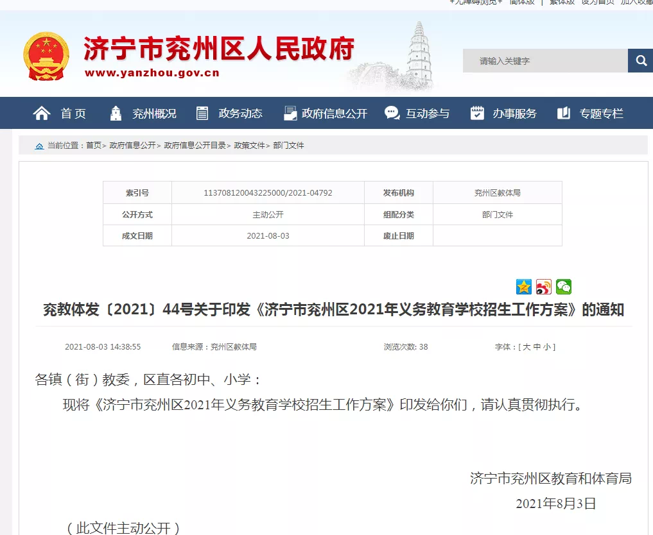653x535 pixels.
Task: Click the 互动参与 chat bubble icon
Action: pyautogui.click(x=392, y=114)
